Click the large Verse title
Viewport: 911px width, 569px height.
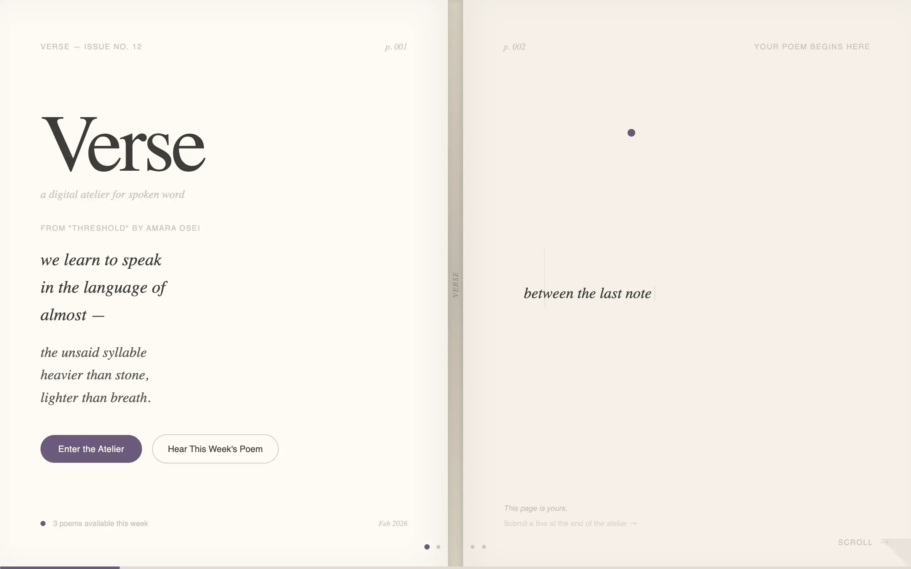pos(123,144)
